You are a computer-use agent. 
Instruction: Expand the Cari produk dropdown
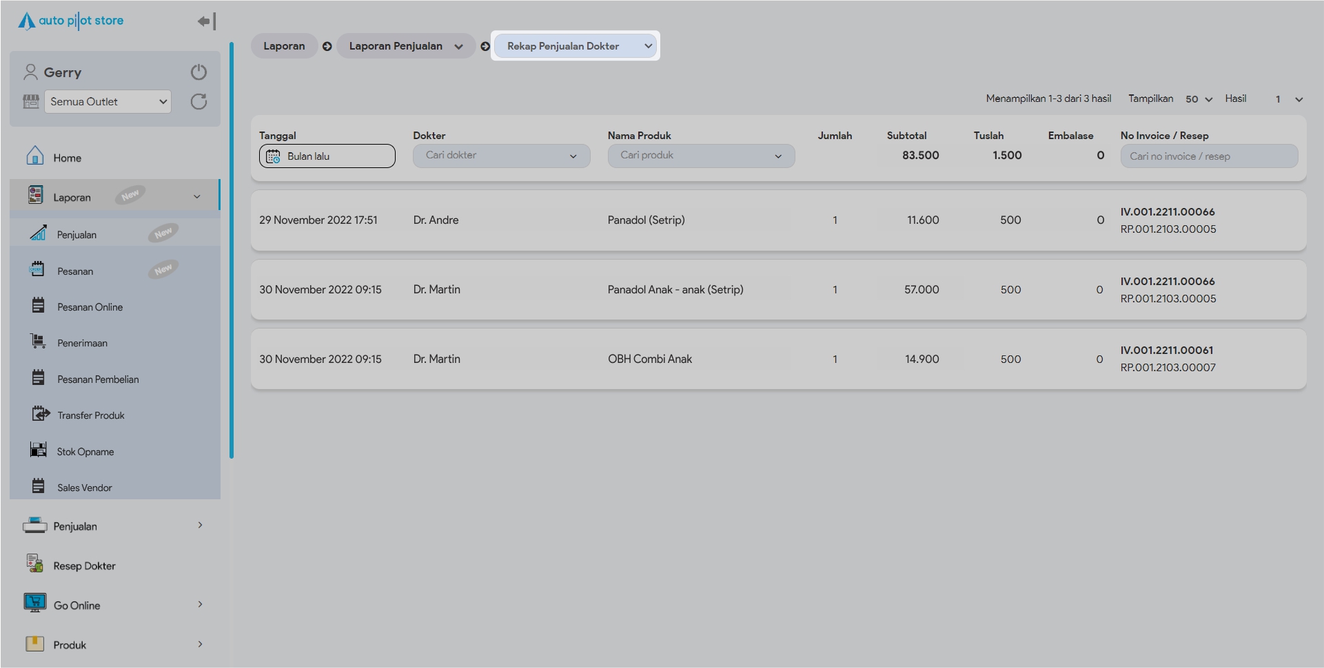click(701, 156)
